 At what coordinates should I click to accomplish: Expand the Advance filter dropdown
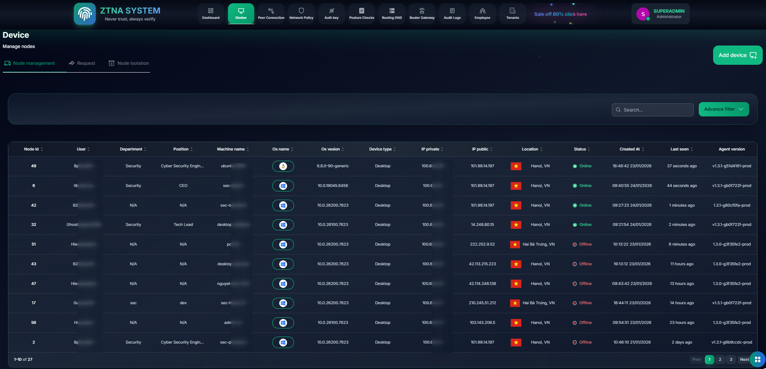[x=724, y=109]
